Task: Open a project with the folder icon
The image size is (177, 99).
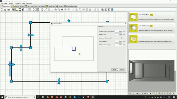Action: pyautogui.click(x=5, y=10)
